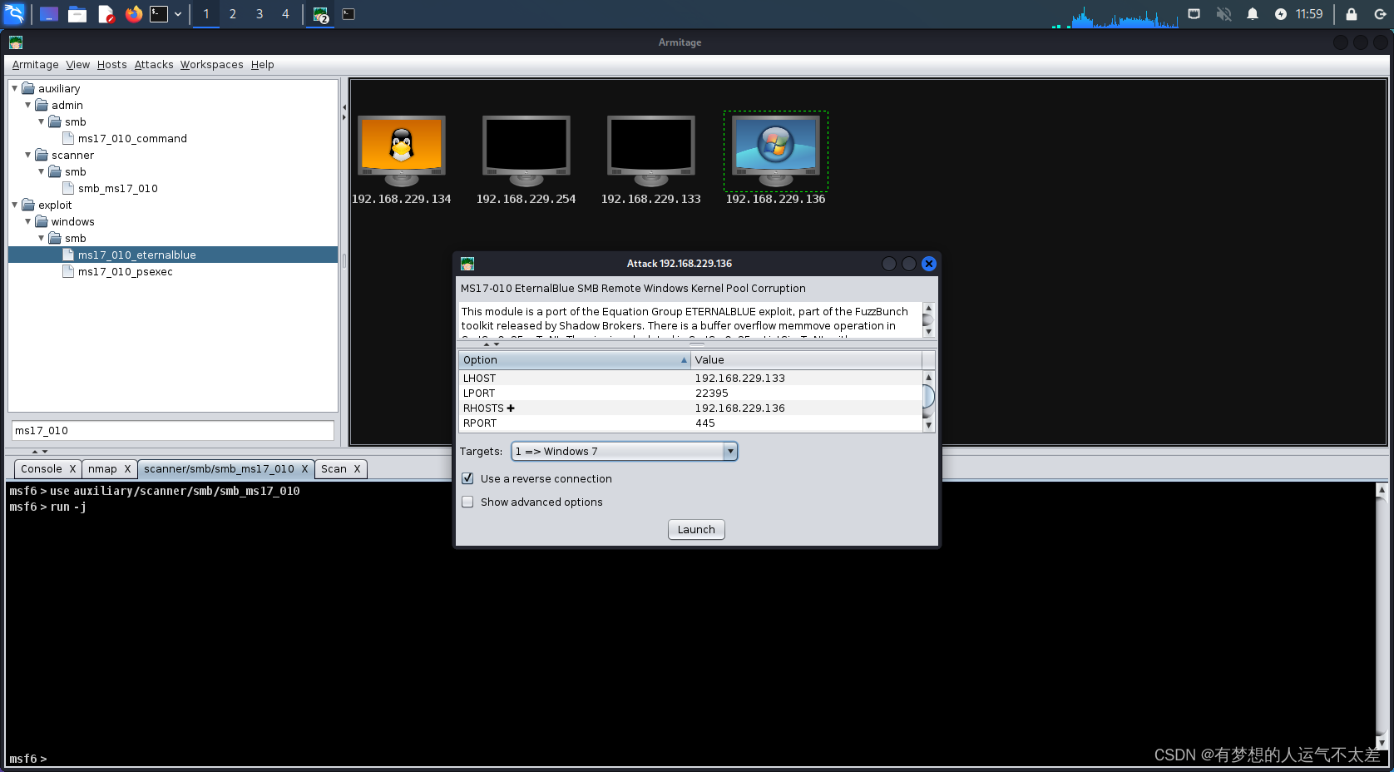Open notifications bell icon
Screen dimensions: 1394x772
(1253, 14)
